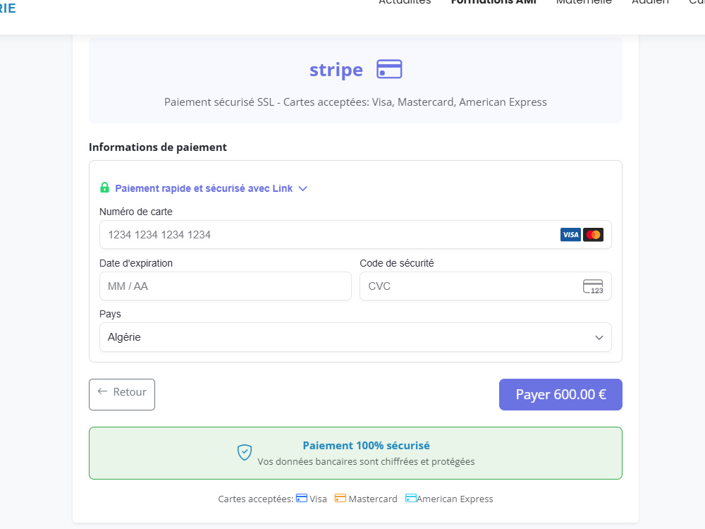Click the Visa card icon in footer
705x529 pixels.
[302, 498]
